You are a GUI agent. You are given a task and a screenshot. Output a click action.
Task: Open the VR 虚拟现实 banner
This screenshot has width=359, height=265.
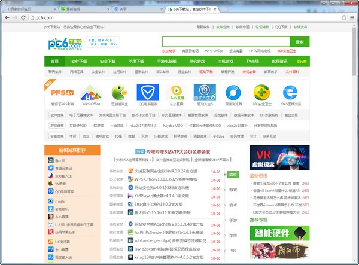click(x=279, y=157)
